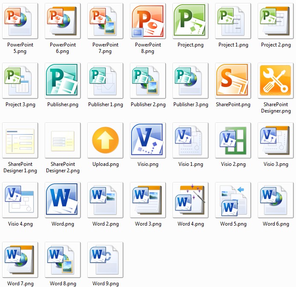Select the Project.png icon

[190, 21]
